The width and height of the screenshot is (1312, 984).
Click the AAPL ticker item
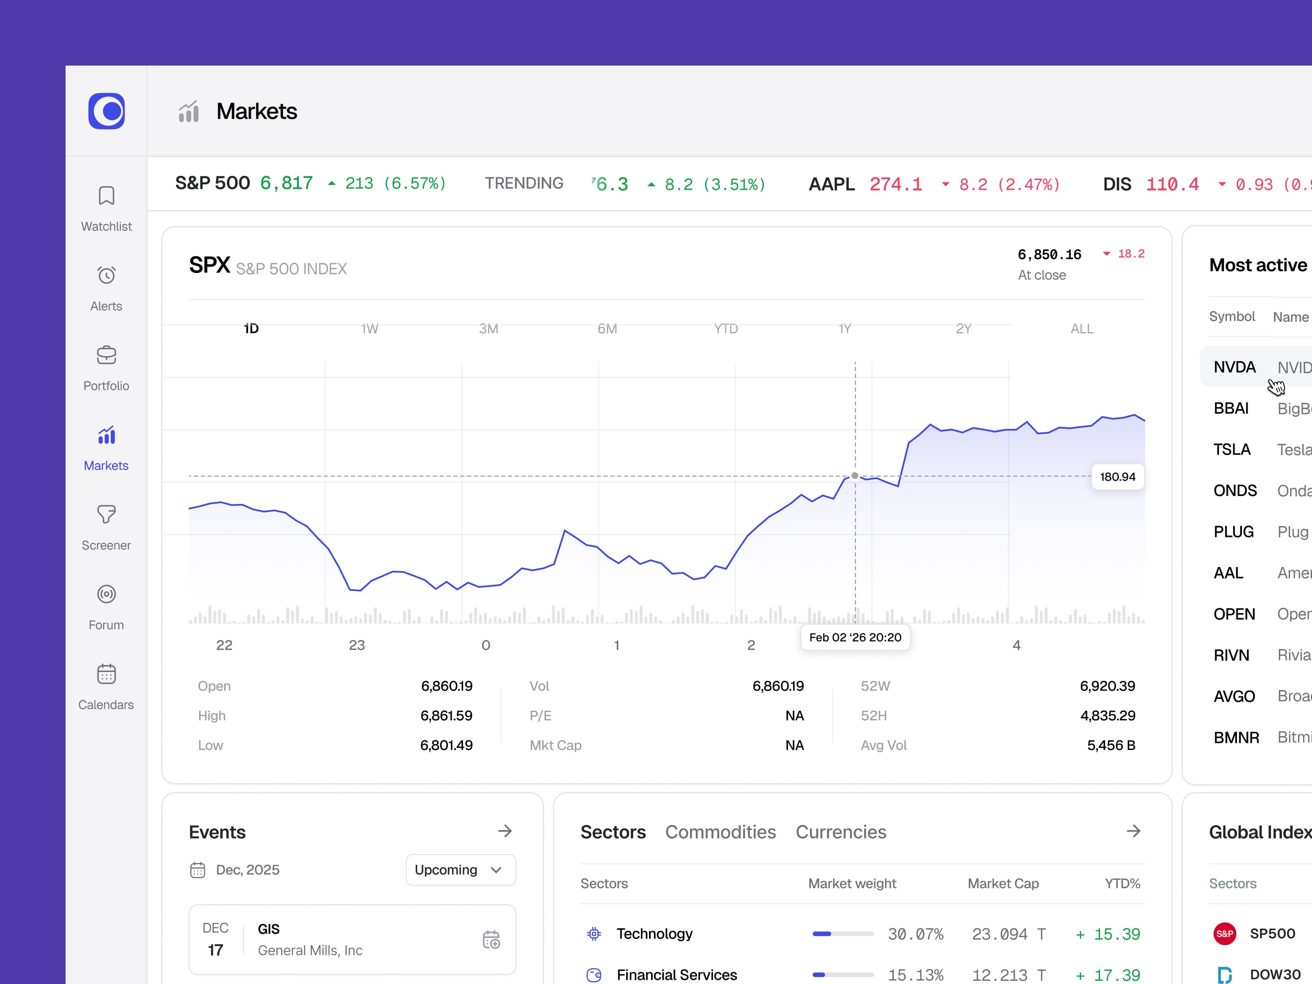935,184
